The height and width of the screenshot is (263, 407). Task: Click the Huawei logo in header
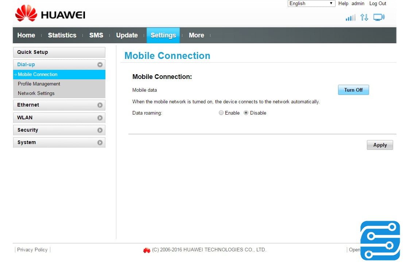(x=50, y=14)
